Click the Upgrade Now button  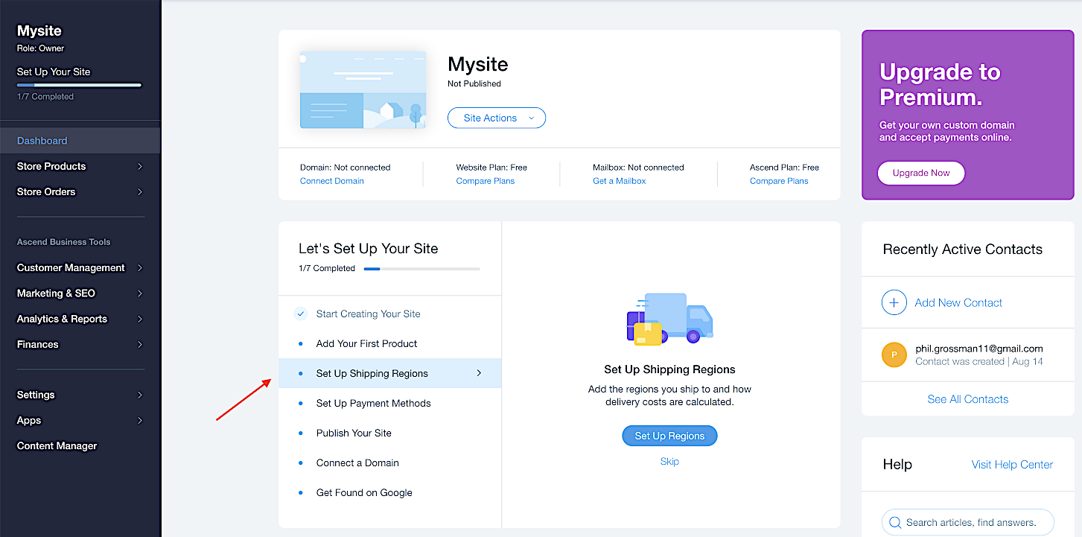pyautogui.click(x=920, y=173)
